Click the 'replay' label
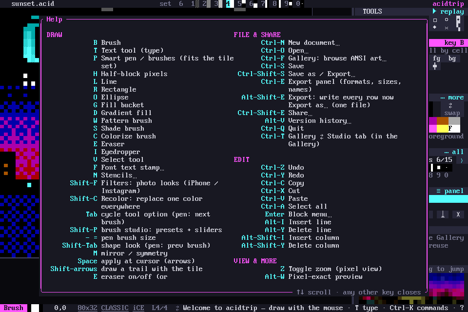 pyautogui.click(x=452, y=11)
